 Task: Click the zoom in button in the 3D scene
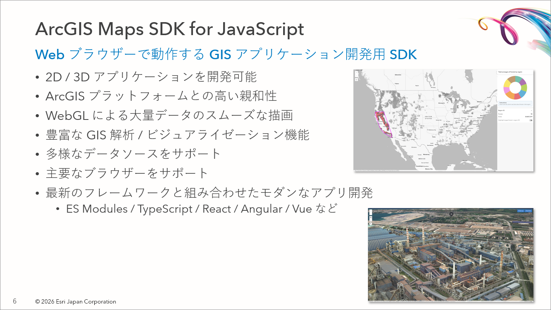click(371, 211)
